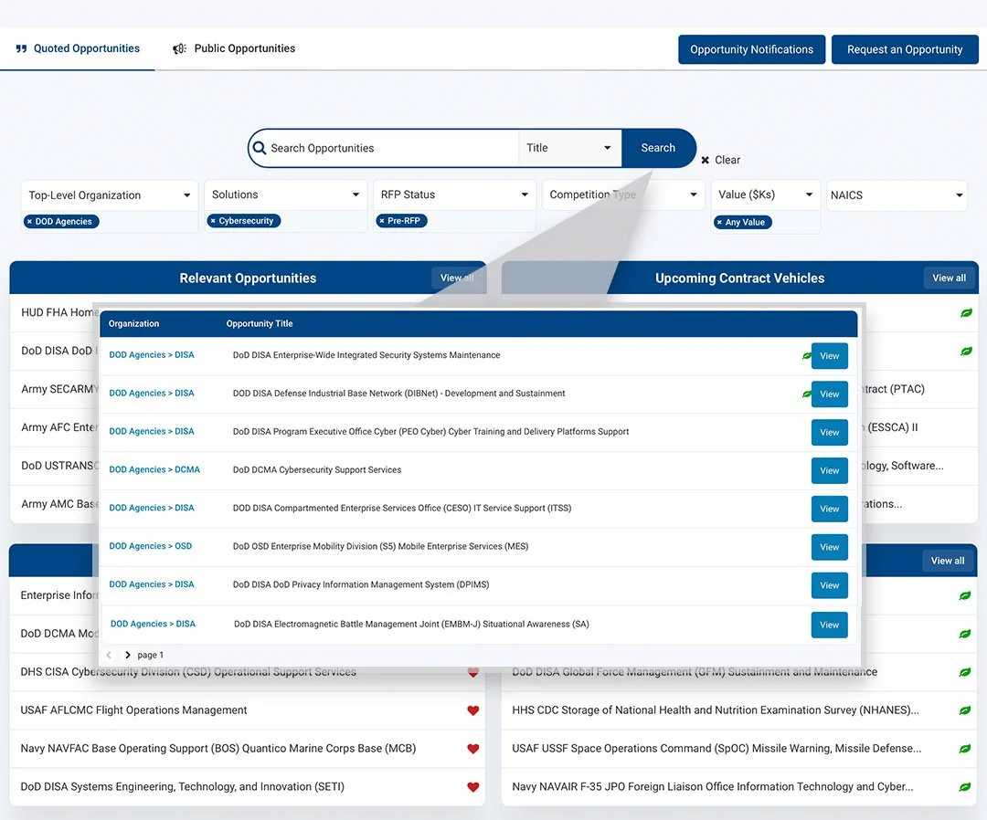Click View for EMBM-J Situational Awareness row
Viewport: 987px width, 820px height.
830,626
